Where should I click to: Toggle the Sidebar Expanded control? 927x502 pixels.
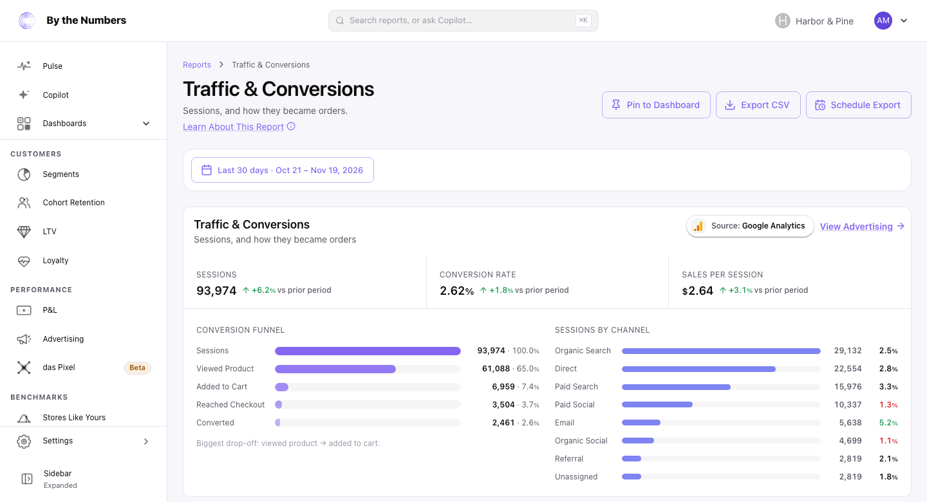[x=84, y=479]
